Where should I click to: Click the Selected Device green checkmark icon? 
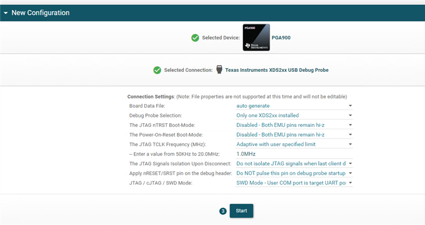coord(195,38)
